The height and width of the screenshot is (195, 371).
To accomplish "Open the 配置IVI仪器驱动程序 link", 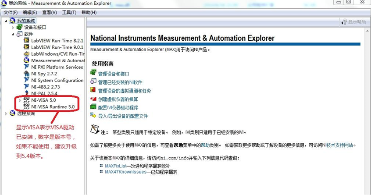I will (x=118, y=108).
